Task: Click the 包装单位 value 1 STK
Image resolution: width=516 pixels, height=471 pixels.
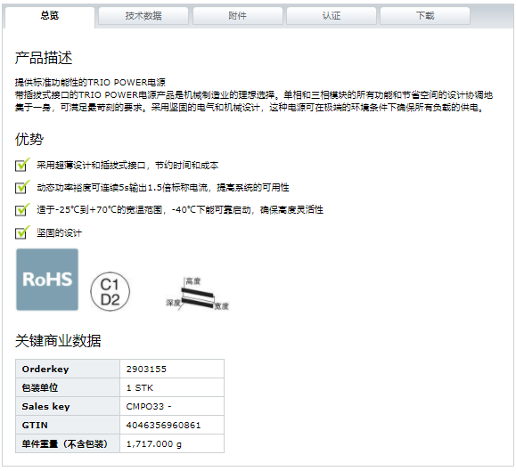Action: coord(140,388)
